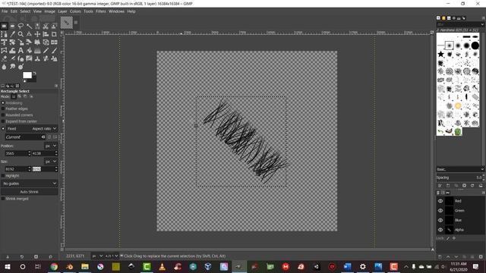Enable Rounded corners checkbox
This screenshot has width=486, height=273.
pos(3,115)
